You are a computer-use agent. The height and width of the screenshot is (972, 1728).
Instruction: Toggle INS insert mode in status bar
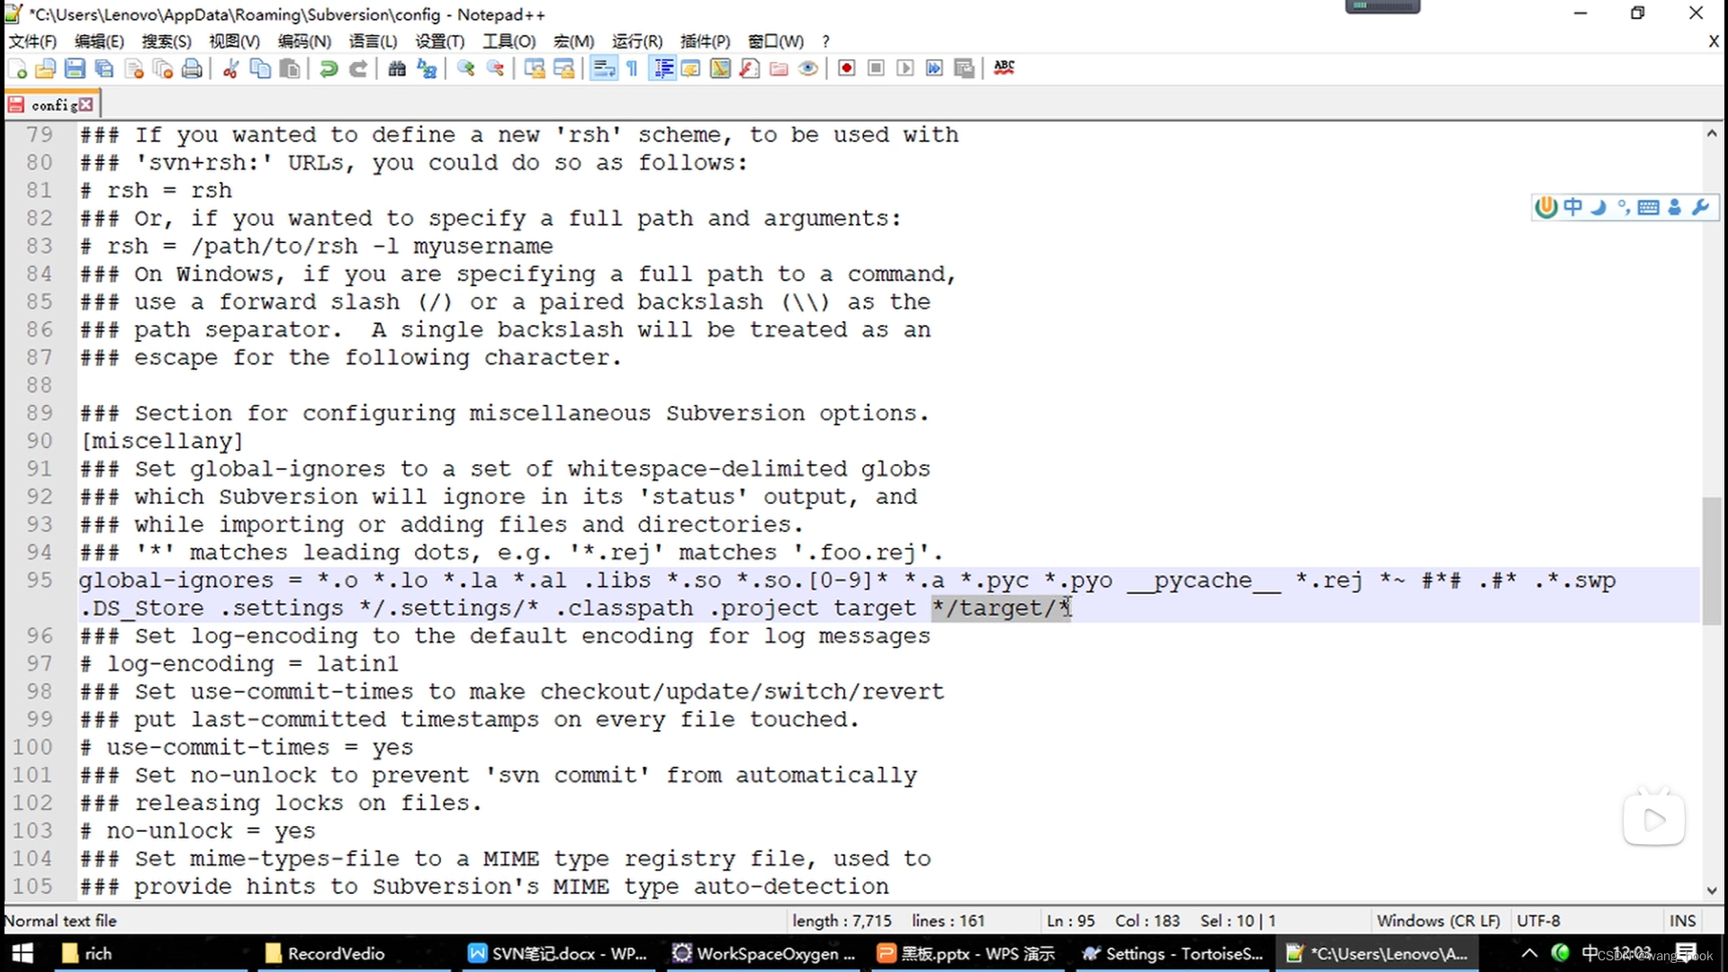tap(1682, 921)
